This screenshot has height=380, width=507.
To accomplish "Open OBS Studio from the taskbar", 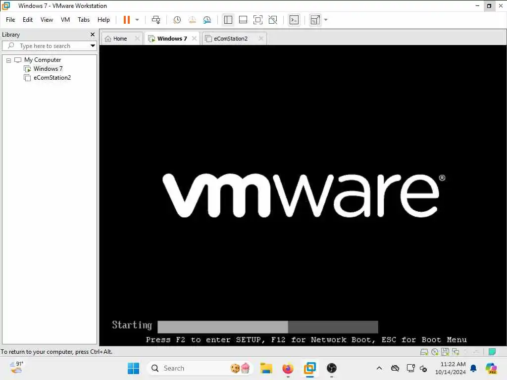I will coord(332,368).
